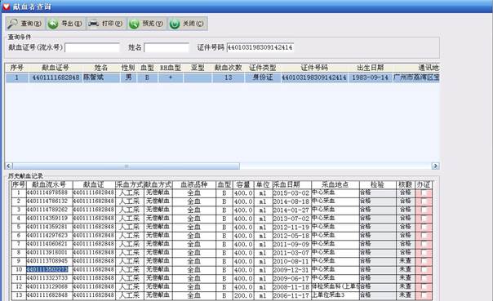Select serial number 4401114786132
This screenshot has height=301, width=493.
pos(49,201)
